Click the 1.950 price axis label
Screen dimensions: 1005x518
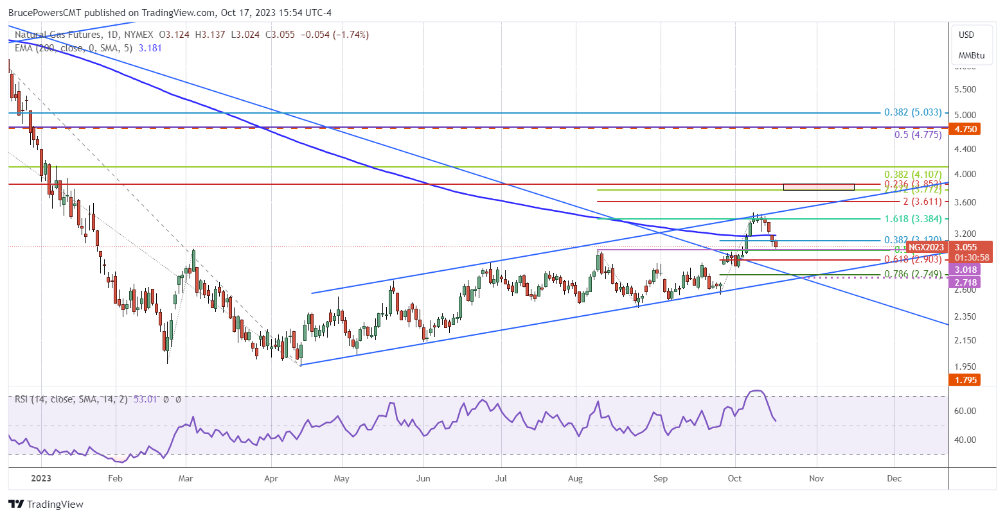(966, 367)
